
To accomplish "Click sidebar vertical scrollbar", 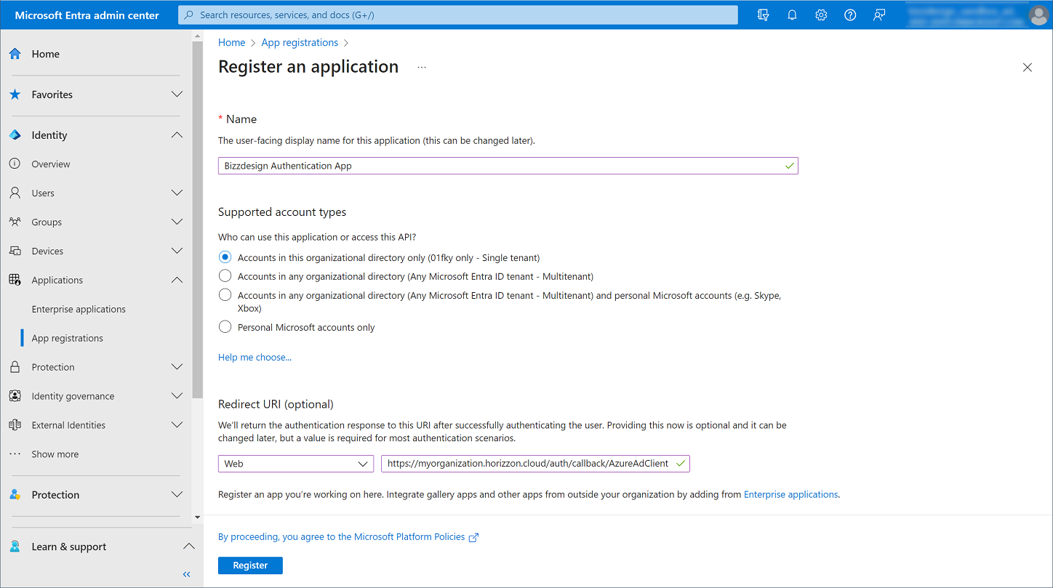I will pos(197,218).
